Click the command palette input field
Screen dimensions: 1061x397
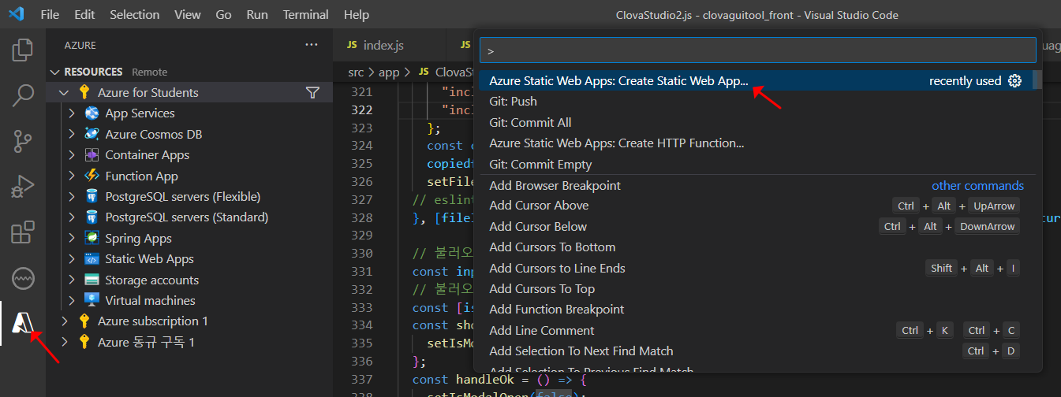click(x=756, y=50)
